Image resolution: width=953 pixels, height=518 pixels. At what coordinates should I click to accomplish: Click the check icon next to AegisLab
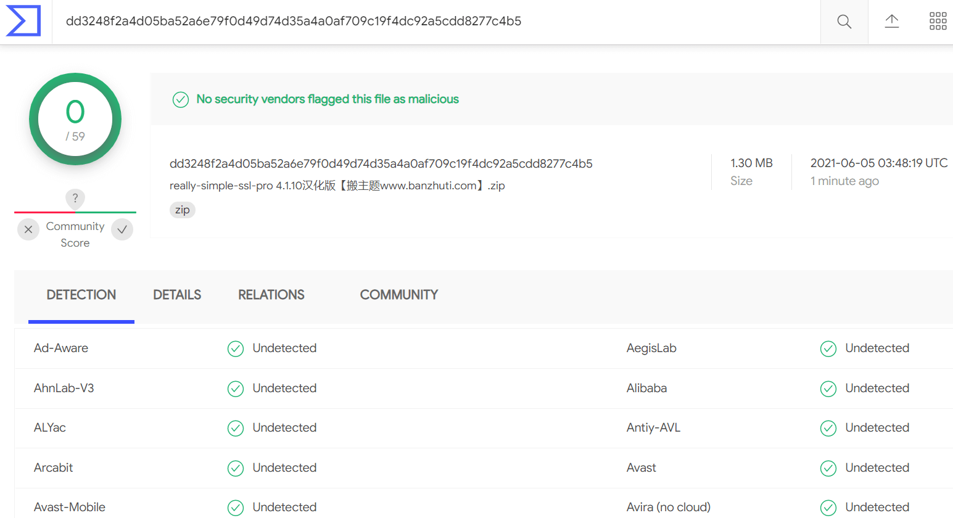tap(828, 348)
